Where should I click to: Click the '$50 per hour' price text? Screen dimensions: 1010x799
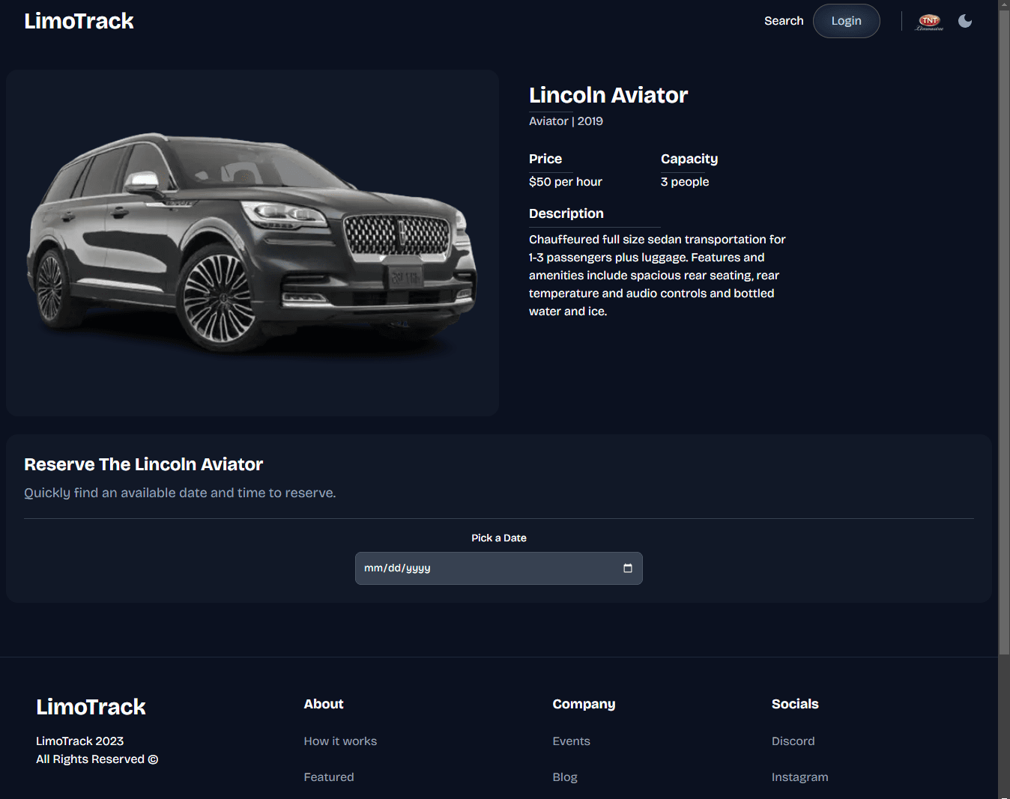coord(566,182)
